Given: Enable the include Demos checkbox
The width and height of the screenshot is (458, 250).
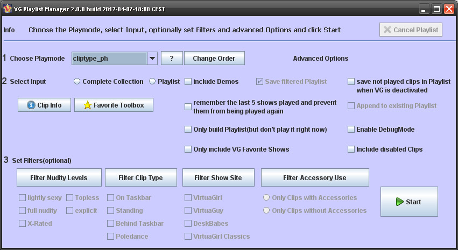Looking at the screenshot, I should pos(188,82).
